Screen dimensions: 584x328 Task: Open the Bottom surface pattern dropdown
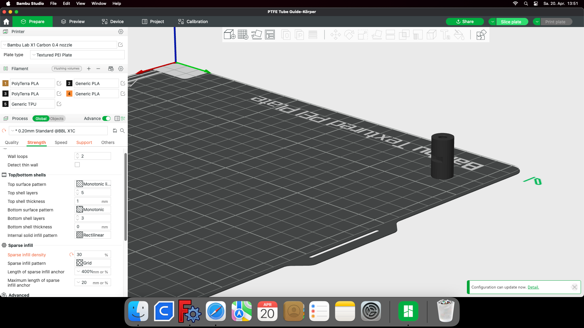click(x=93, y=210)
